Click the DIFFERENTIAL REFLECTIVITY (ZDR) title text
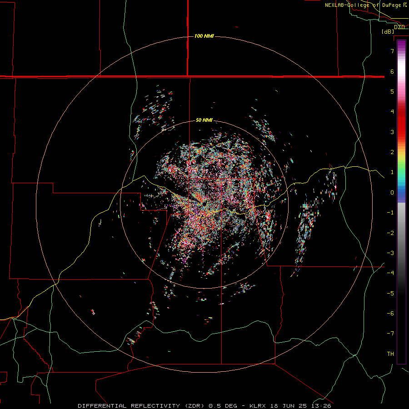 [142, 406]
